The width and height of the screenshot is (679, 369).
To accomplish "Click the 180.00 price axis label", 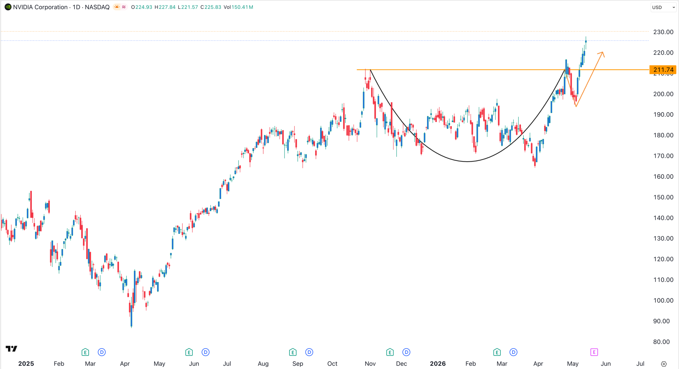I will (x=663, y=135).
